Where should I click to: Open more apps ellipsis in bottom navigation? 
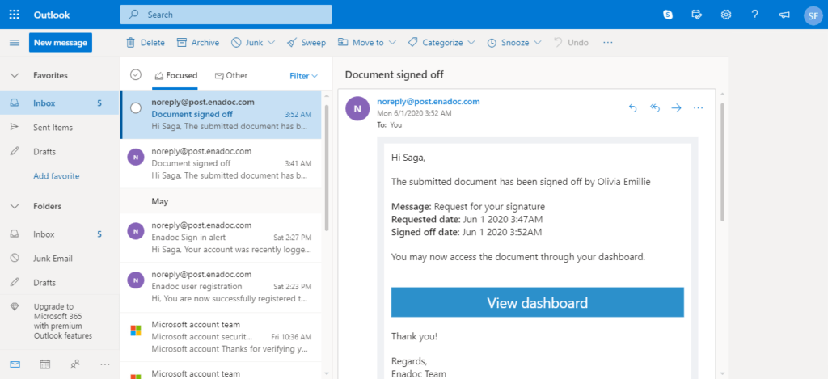(105, 364)
